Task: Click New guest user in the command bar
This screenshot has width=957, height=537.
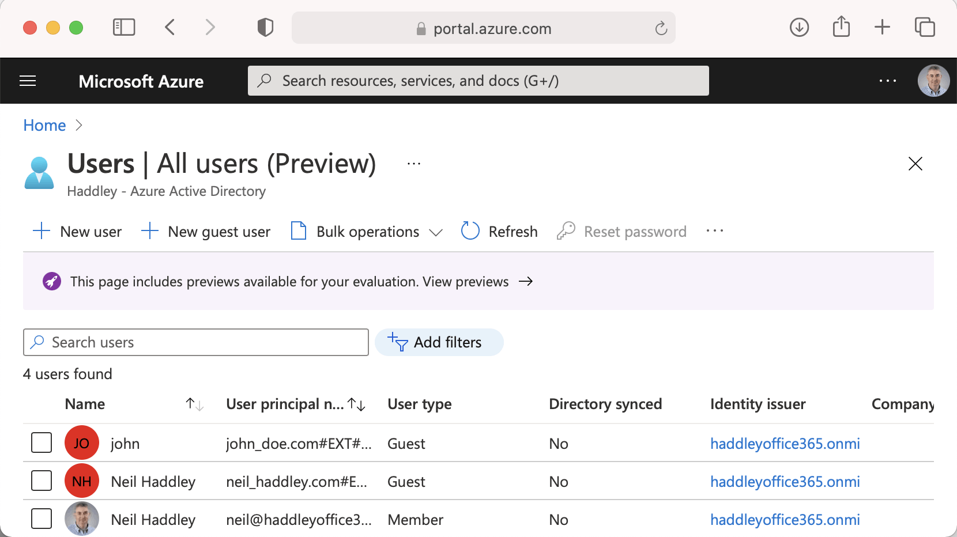Action: 206,232
